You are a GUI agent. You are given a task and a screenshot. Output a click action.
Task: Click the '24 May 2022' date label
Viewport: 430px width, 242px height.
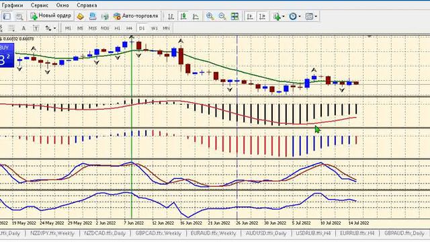point(52,223)
